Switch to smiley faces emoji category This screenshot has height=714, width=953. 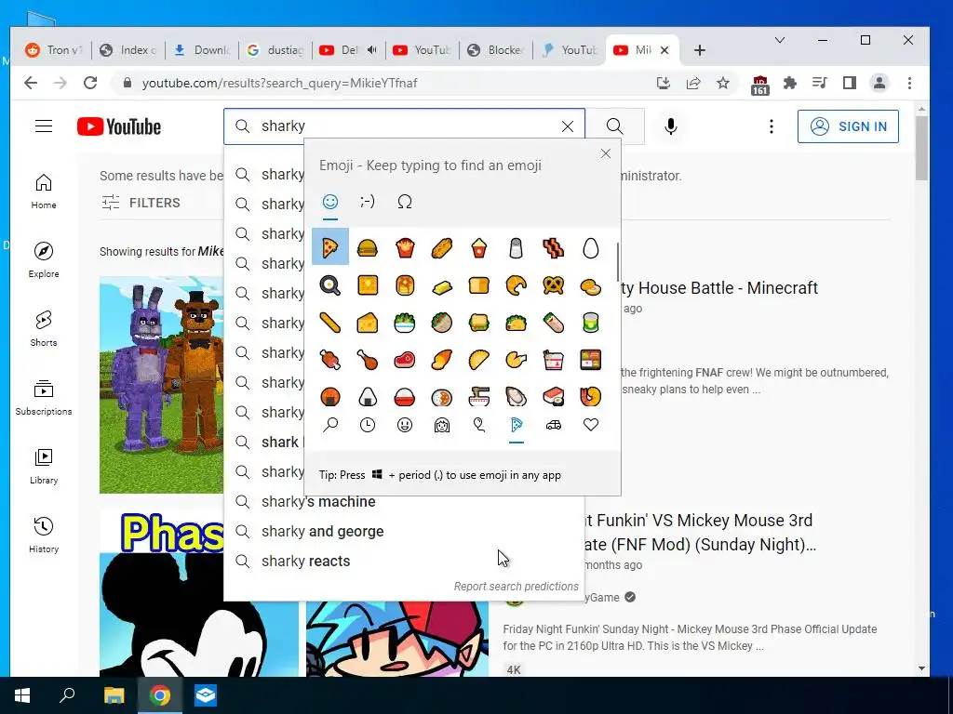tap(405, 425)
